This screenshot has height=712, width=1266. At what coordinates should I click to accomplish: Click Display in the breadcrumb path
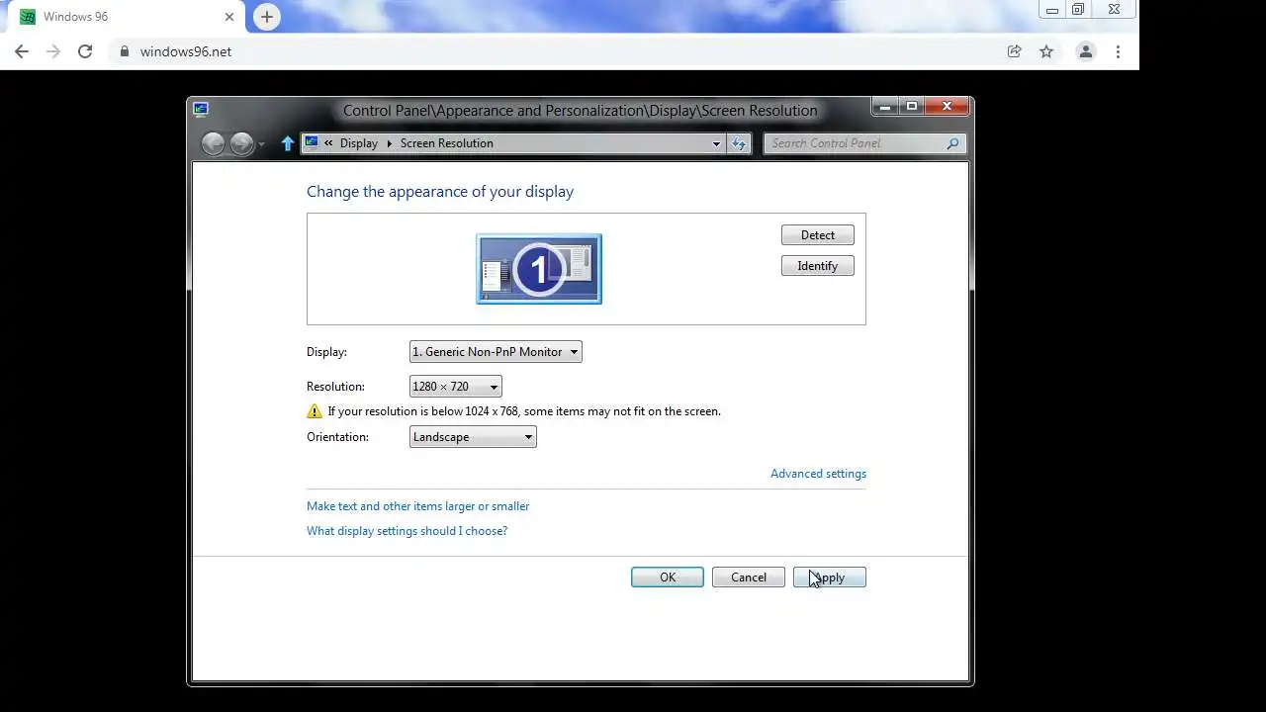pyautogui.click(x=359, y=143)
